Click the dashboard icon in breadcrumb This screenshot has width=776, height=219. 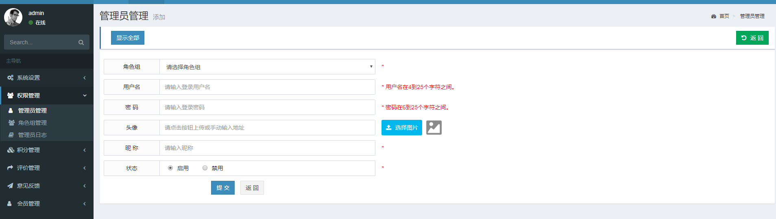713,16
